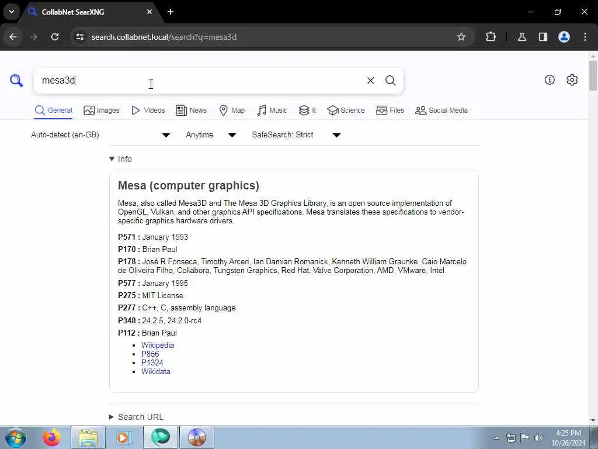Open the media player taskbar icon
Image resolution: width=598 pixels, height=449 pixels.
pyautogui.click(x=123, y=437)
